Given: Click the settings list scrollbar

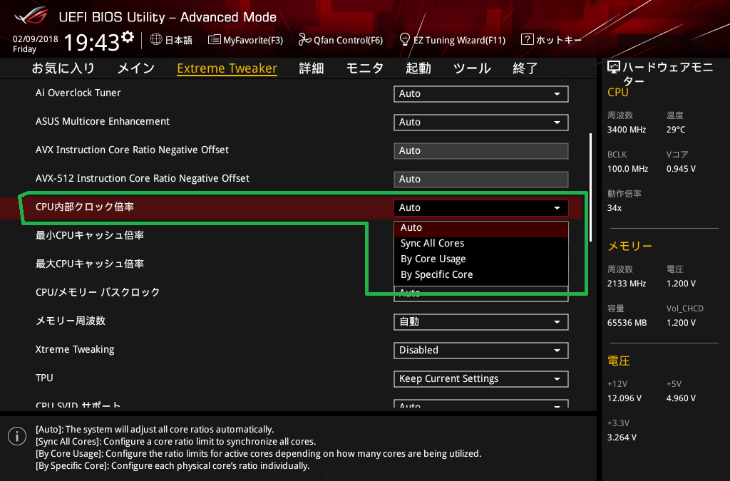Looking at the screenshot, I should (590, 187).
